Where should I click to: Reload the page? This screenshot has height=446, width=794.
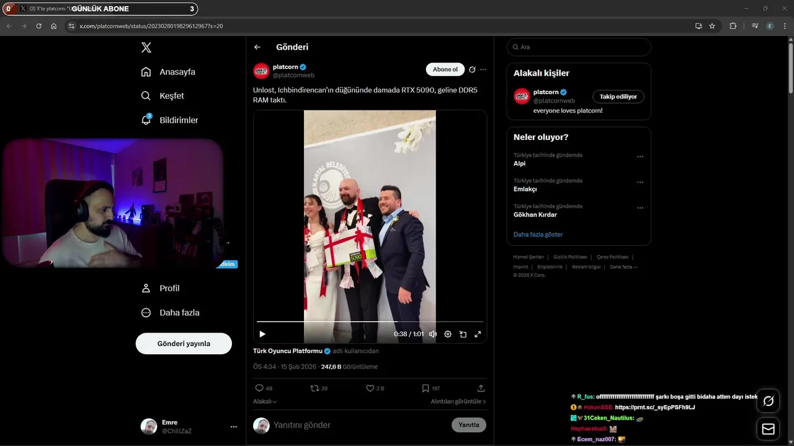[x=39, y=26]
